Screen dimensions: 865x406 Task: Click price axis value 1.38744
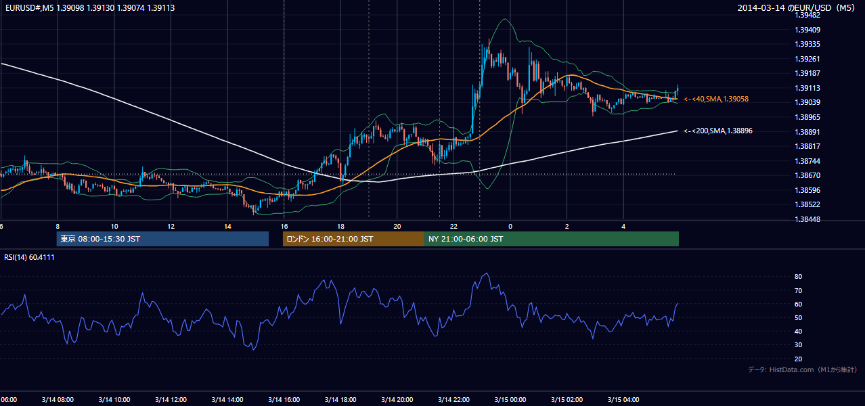click(x=807, y=161)
